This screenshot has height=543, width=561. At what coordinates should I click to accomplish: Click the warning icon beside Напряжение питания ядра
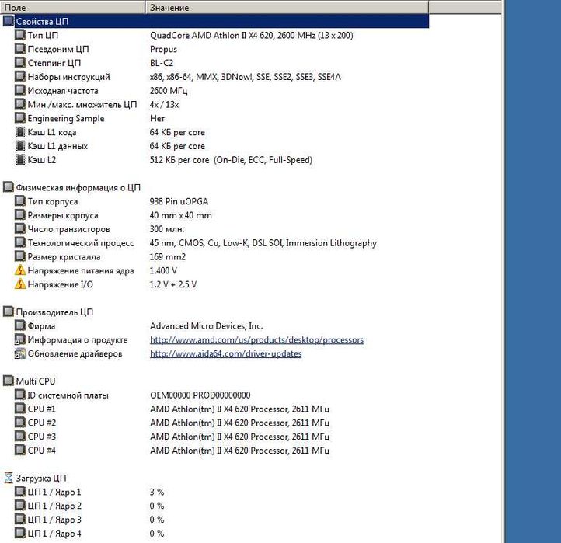coord(20,270)
